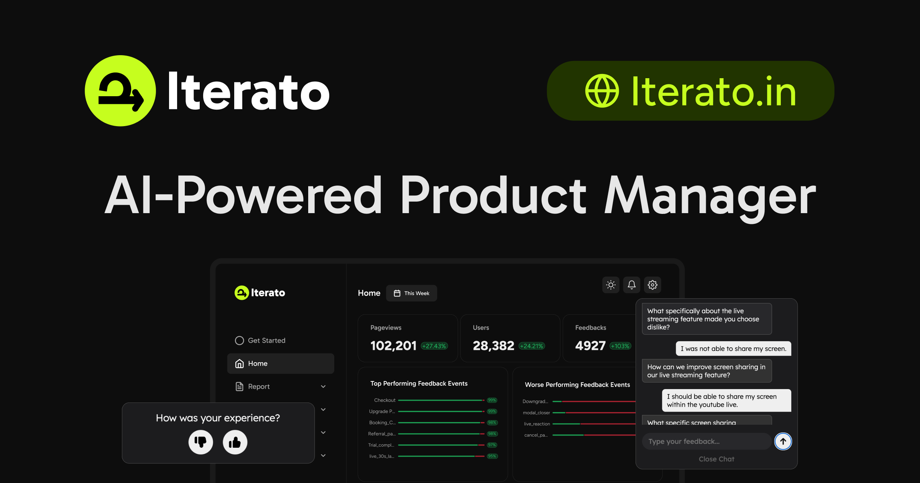Click the Referral_pa... event label
920x483 pixels.
click(x=382, y=434)
